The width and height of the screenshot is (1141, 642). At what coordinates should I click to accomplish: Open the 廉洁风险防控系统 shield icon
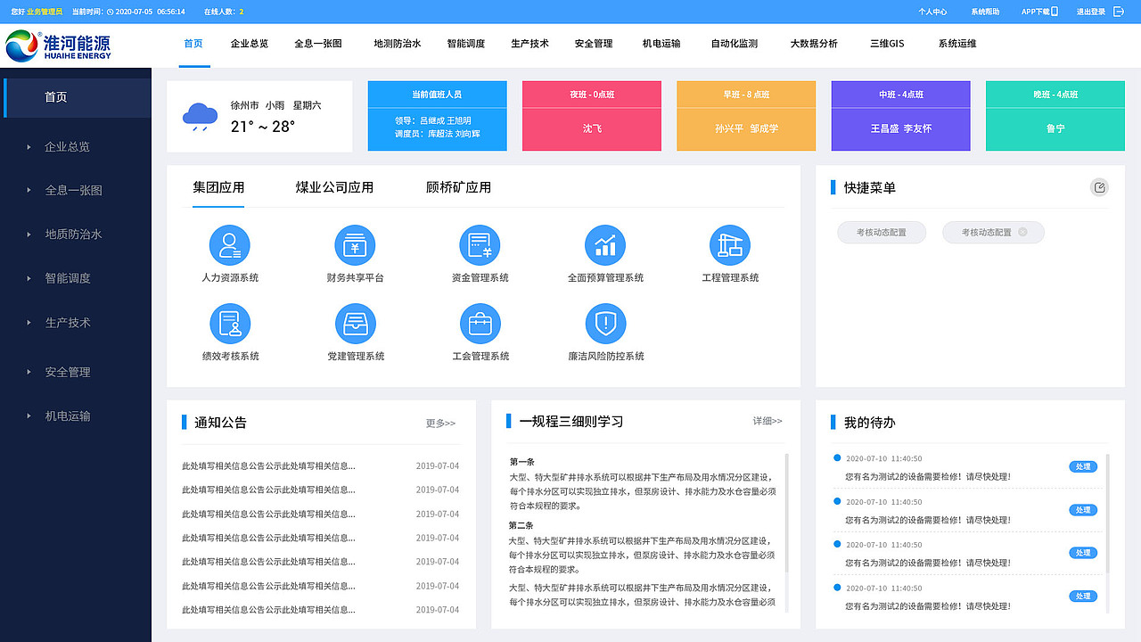pos(605,323)
